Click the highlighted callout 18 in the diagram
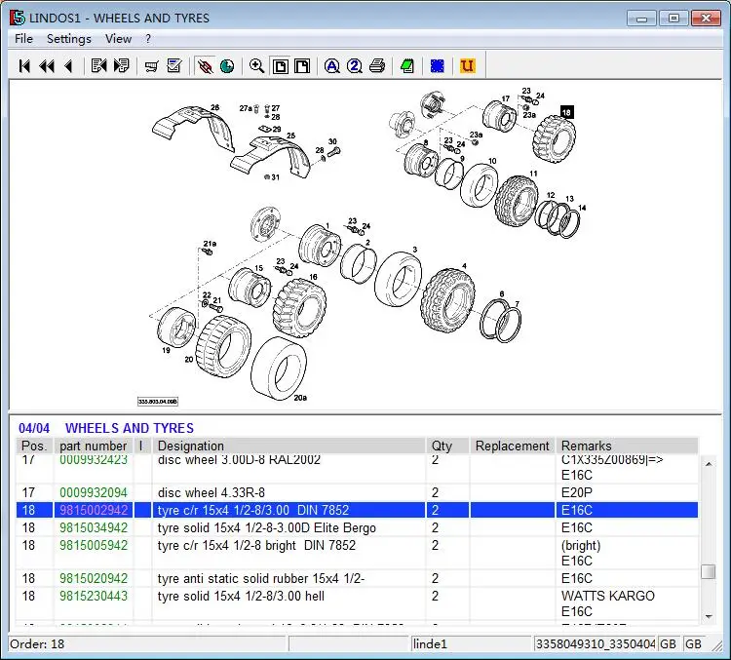This screenshot has height=660, width=731. click(566, 112)
